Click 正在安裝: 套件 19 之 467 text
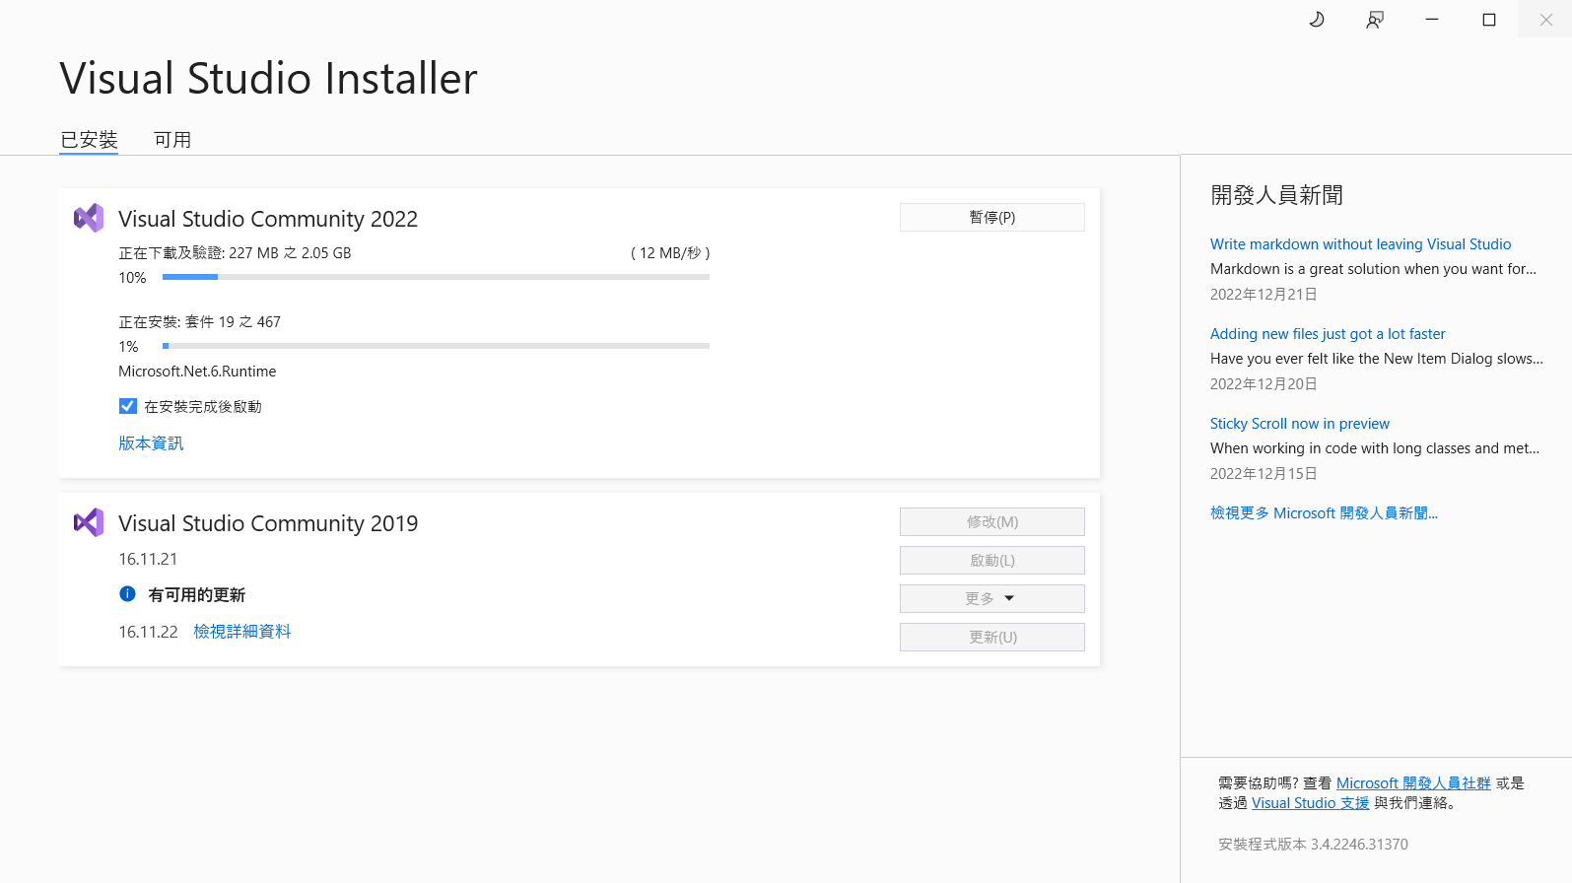The image size is (1572, 883). tap(199, 322)
